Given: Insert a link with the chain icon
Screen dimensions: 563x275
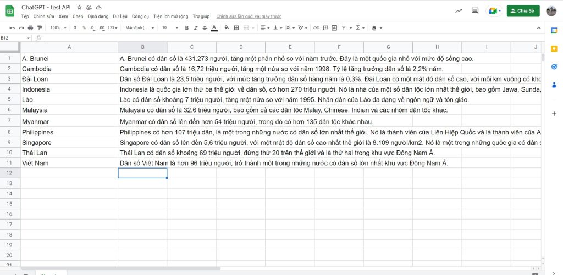Looking at the screenshot, I should tap(316, 27).
